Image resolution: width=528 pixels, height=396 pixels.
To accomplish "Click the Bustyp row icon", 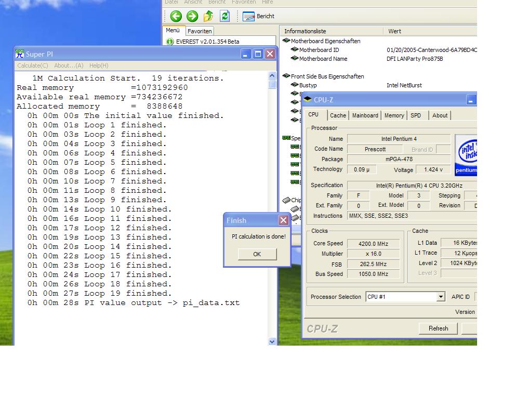I will tap(295, 85).
